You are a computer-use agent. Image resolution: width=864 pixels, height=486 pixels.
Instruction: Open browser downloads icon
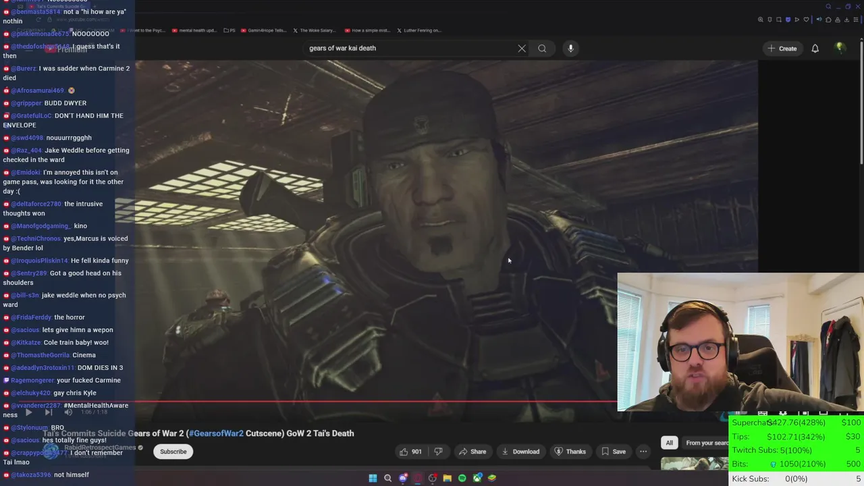pos(846,20)
